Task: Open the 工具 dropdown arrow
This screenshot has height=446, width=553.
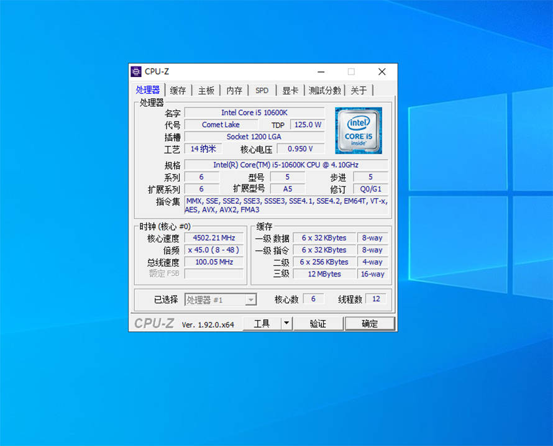Action: (x=286, y=323)
